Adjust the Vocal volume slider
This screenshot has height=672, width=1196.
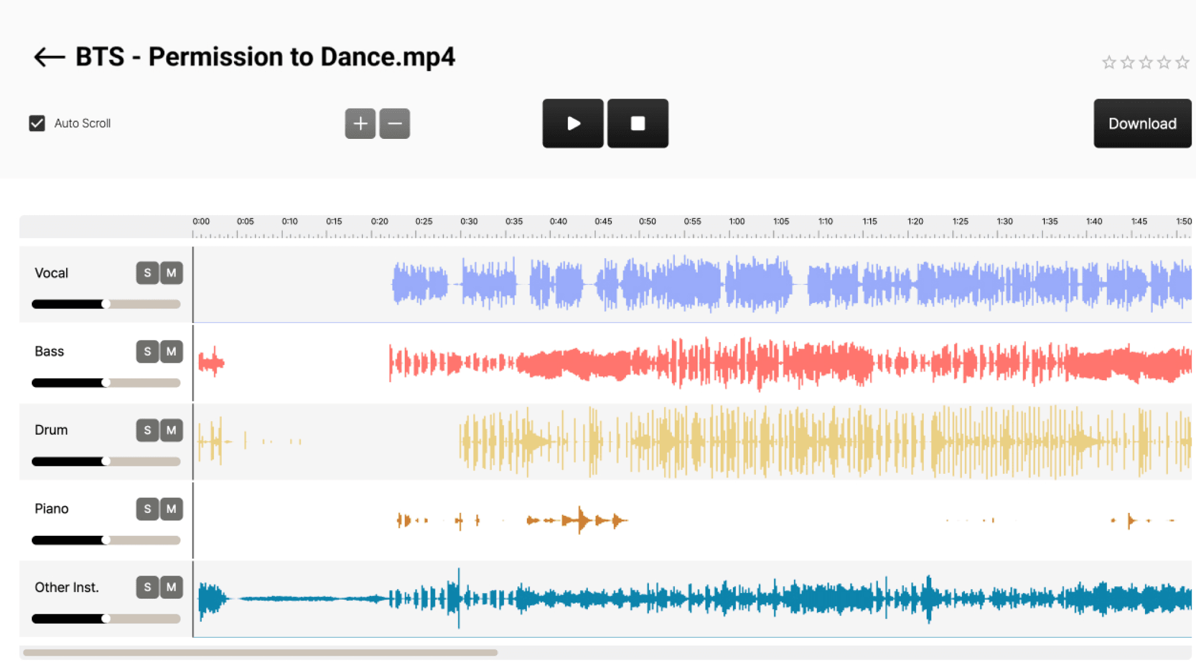click(x=106, y=304)
